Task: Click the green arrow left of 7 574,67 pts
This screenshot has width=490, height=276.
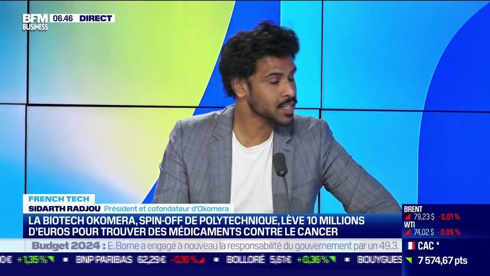Action: (x=409, y=260)
